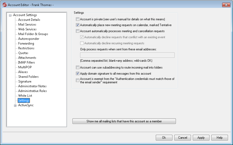The image size is (233, 145).
Task: Select Administrative Roles in the sidebar
Action: click(x=32, y=91)
